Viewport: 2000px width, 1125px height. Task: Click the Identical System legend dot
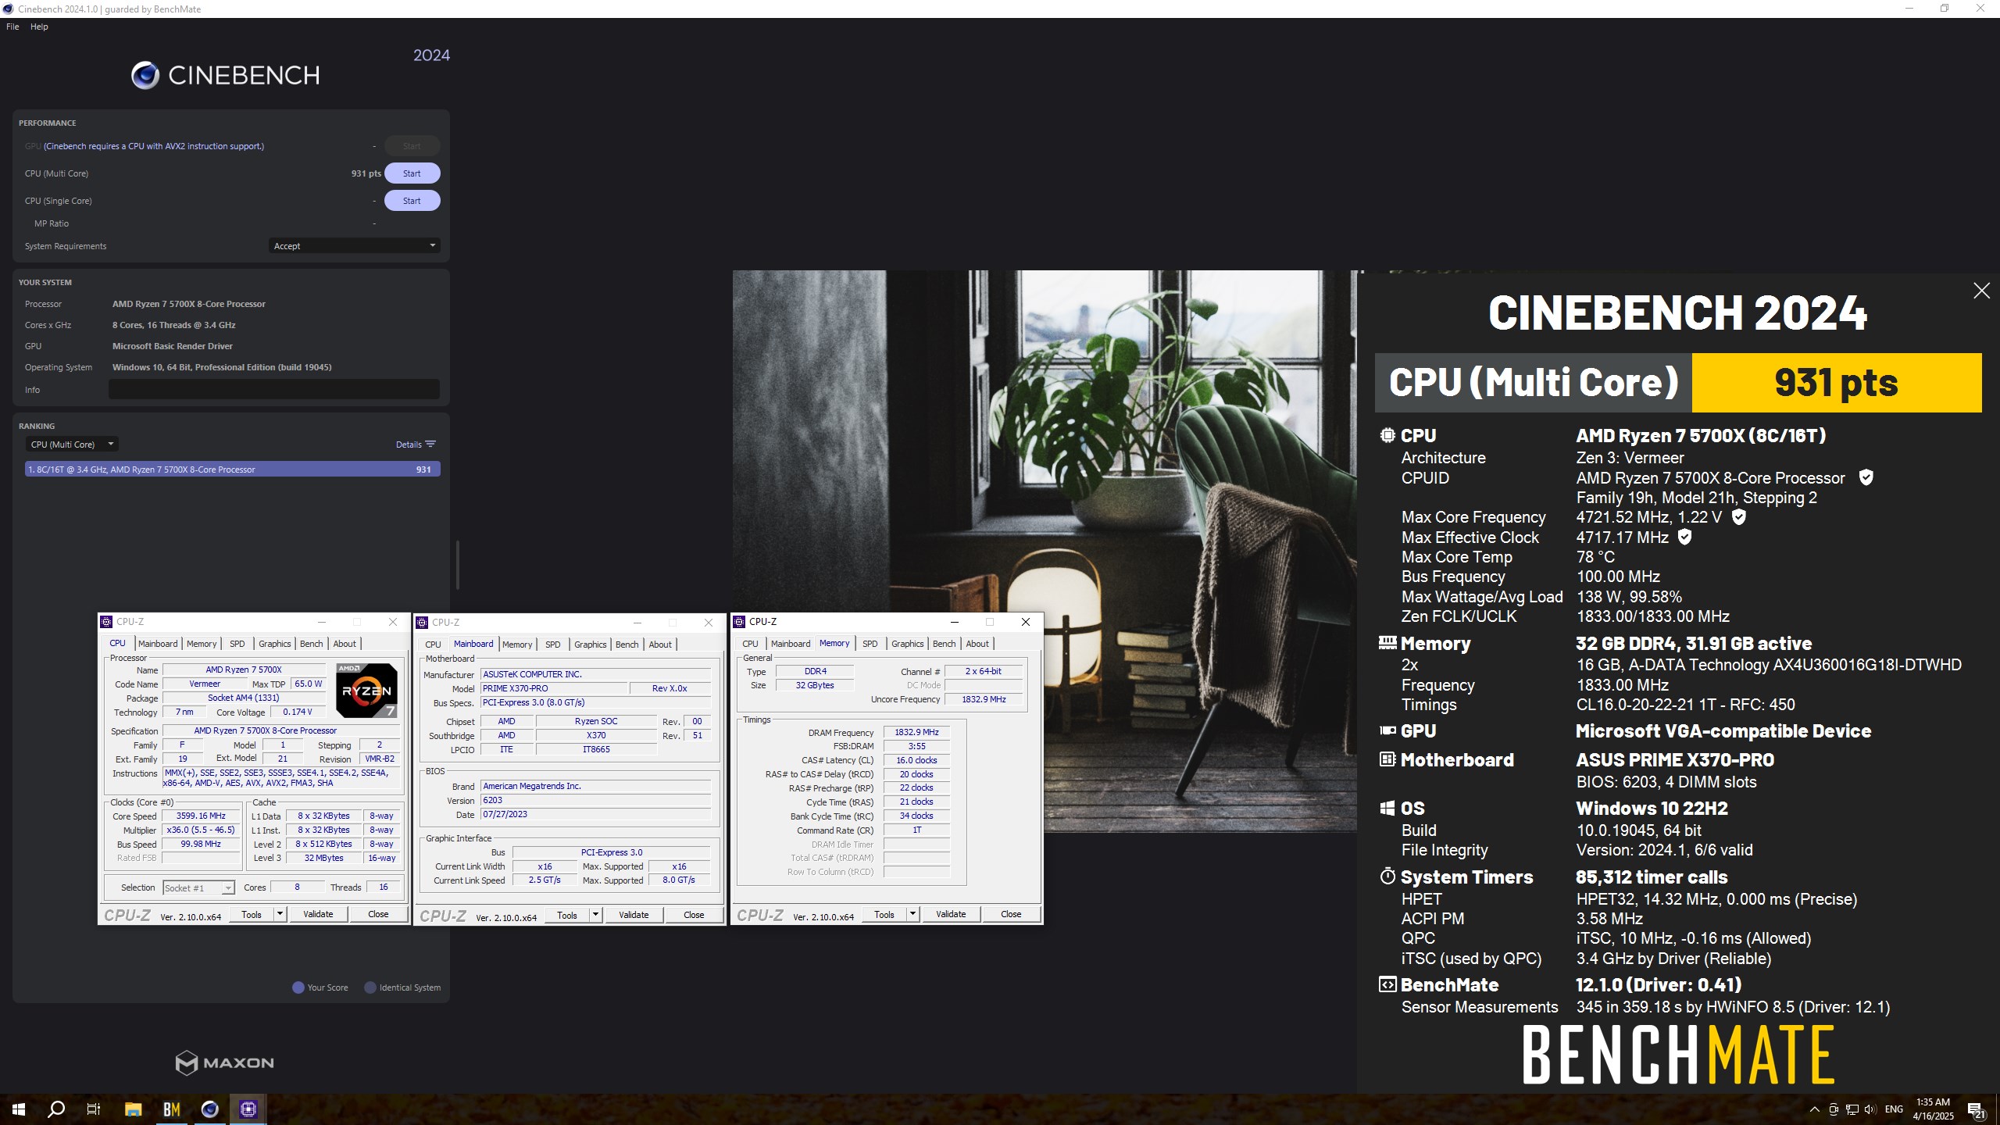click(370, 987)
